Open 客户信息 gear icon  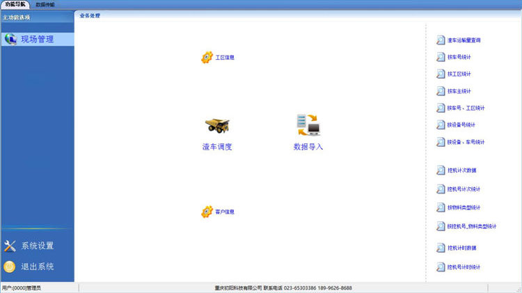(x=207, y=212)
